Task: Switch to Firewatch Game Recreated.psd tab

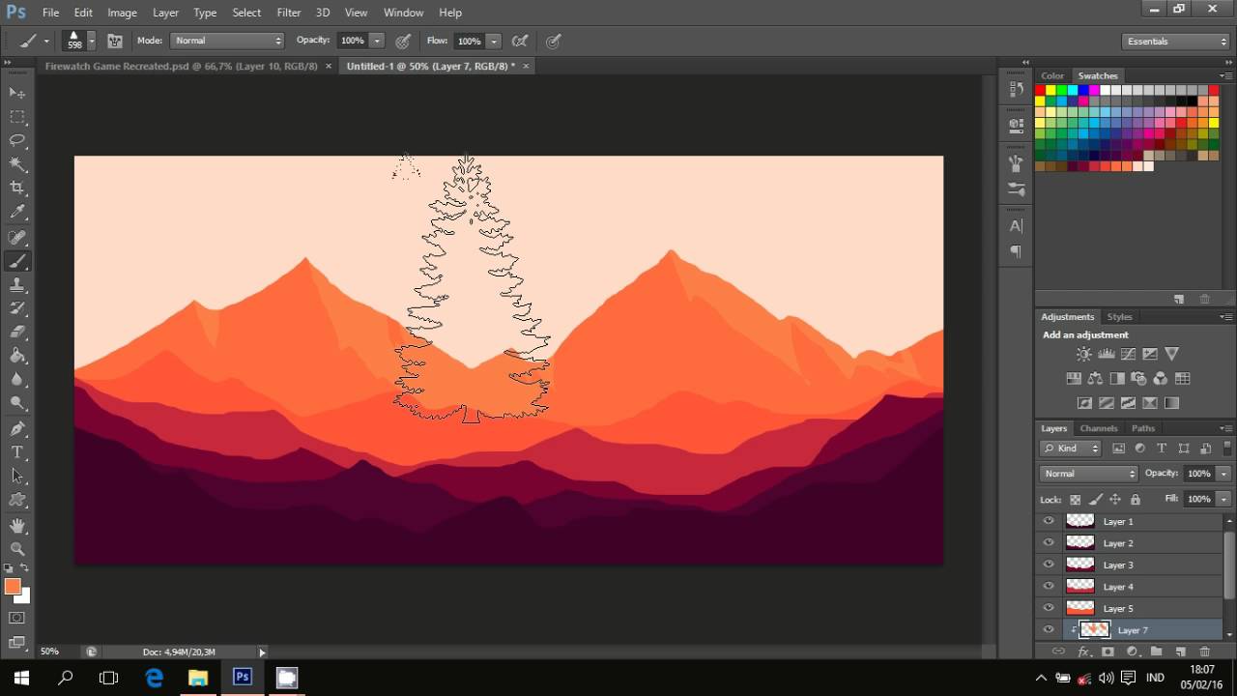Action: click(x=182, y=66)
